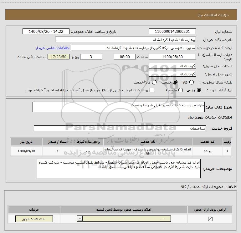
Task: Click buyer organization name field
Action: coord(126,39)
